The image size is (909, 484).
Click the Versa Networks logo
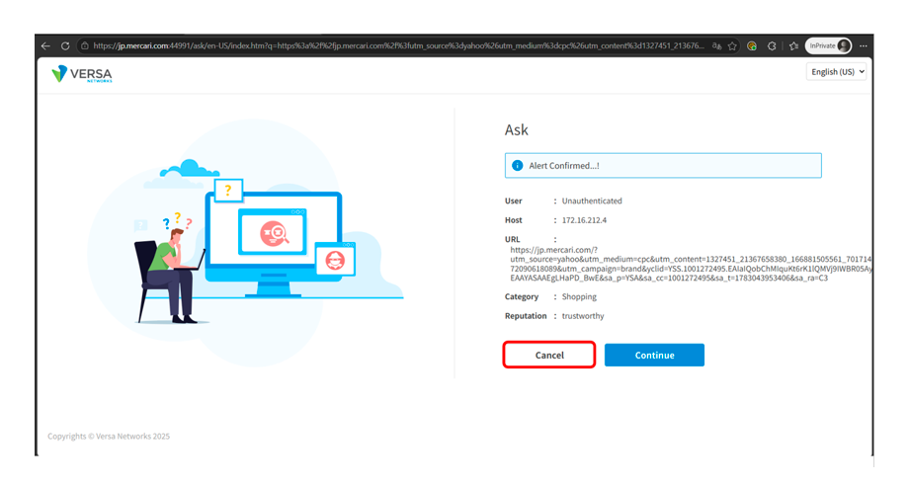pos(82,74)
